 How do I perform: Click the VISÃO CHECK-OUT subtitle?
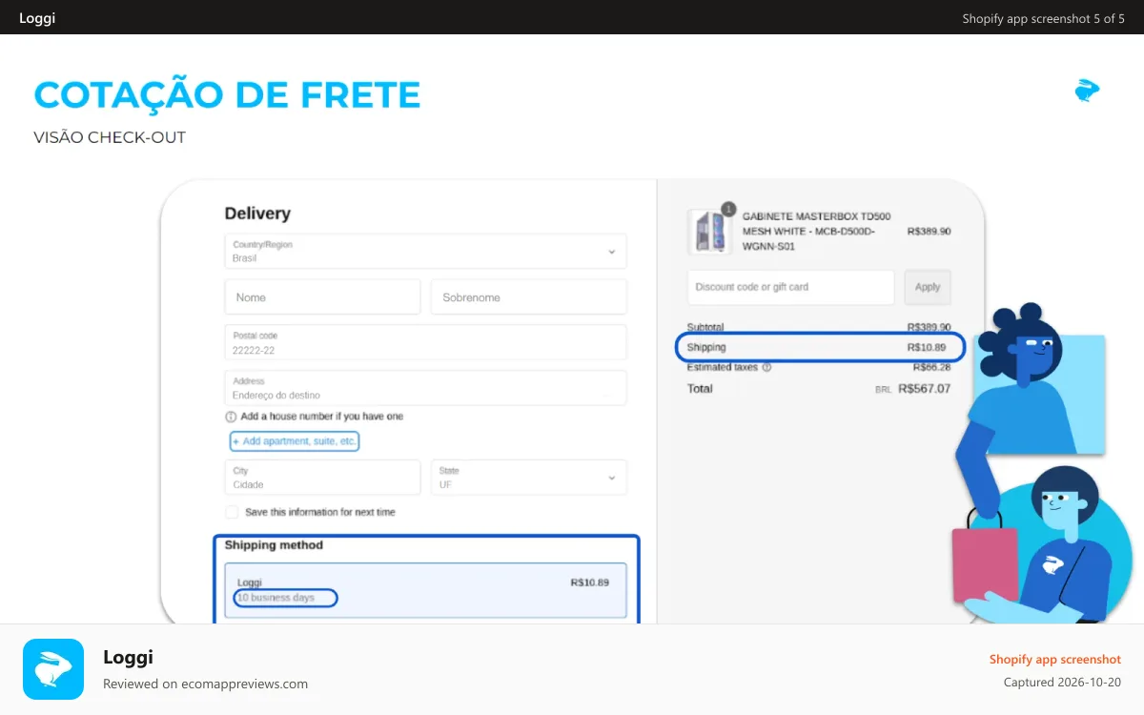point(110,137)
